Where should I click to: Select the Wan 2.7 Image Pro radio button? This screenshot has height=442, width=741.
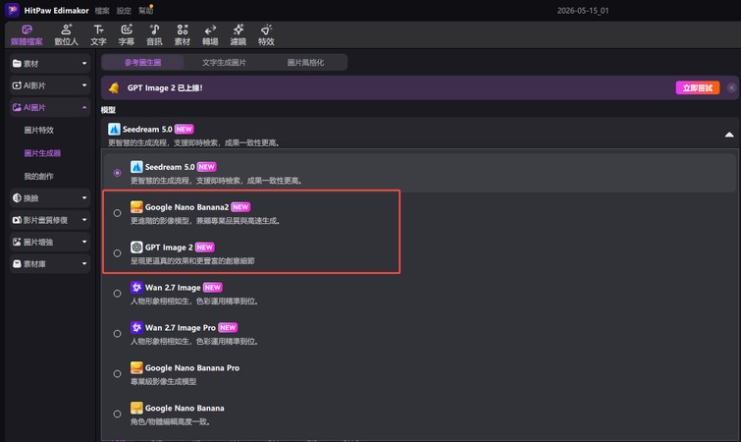117,334
